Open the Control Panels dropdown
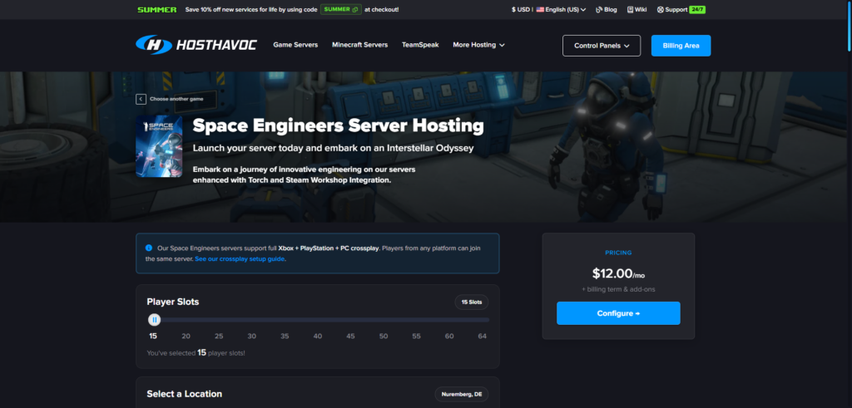The height and width of the screenshot is (408, 852). tap(602, 46)
